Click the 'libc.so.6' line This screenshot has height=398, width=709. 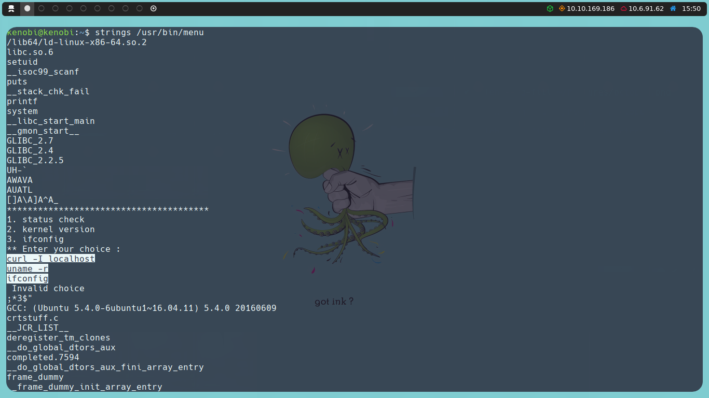30,52
